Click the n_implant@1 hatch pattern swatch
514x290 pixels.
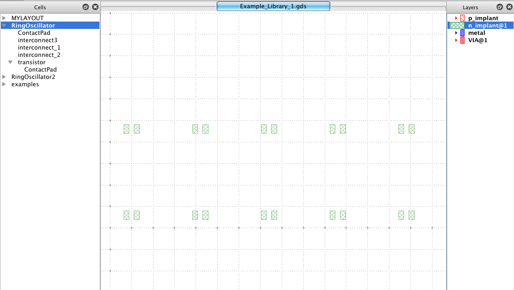click(x=457, y=25)
